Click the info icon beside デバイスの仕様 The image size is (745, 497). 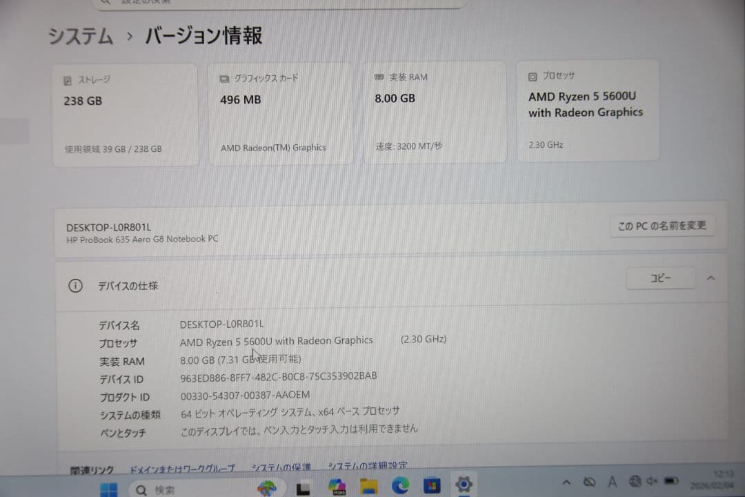75,286
